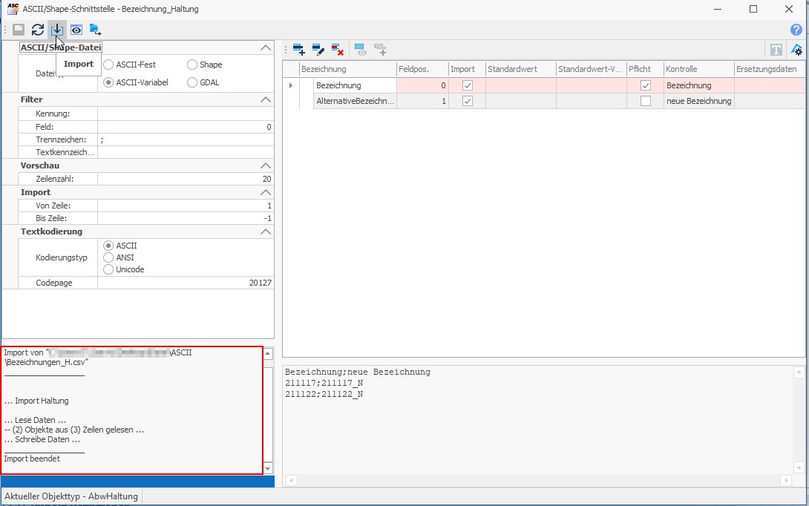Collapse the Filter section
This screenshot has height=506, width=809.
[266, 99]
